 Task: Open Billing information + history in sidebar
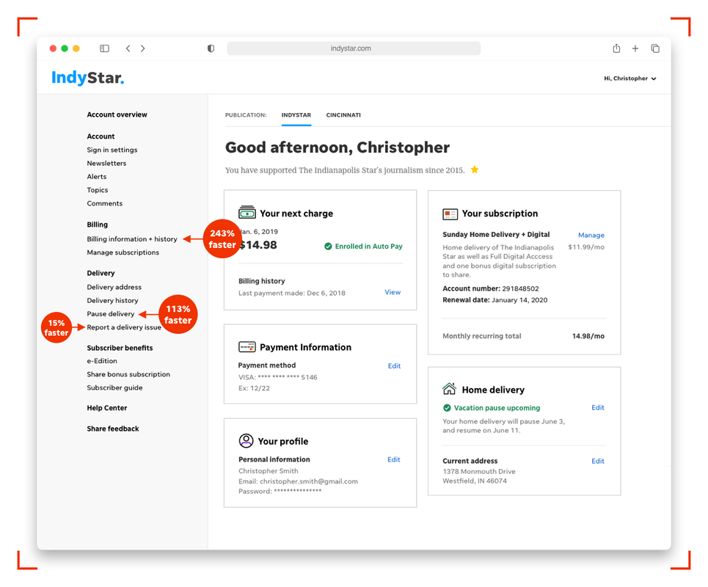tap(132, 239)
